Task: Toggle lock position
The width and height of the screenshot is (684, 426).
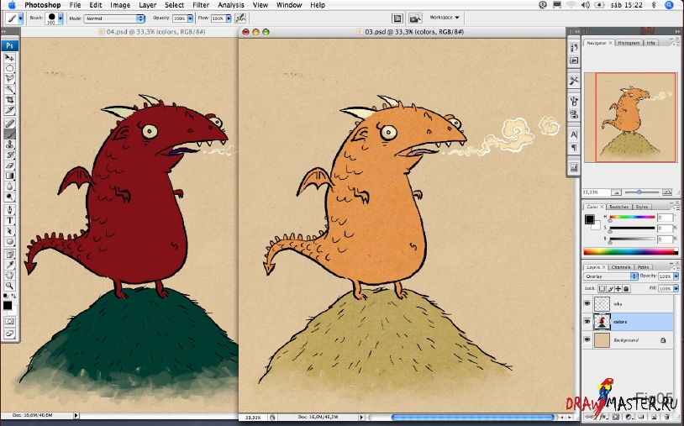Action: click(x=618, y=289)
